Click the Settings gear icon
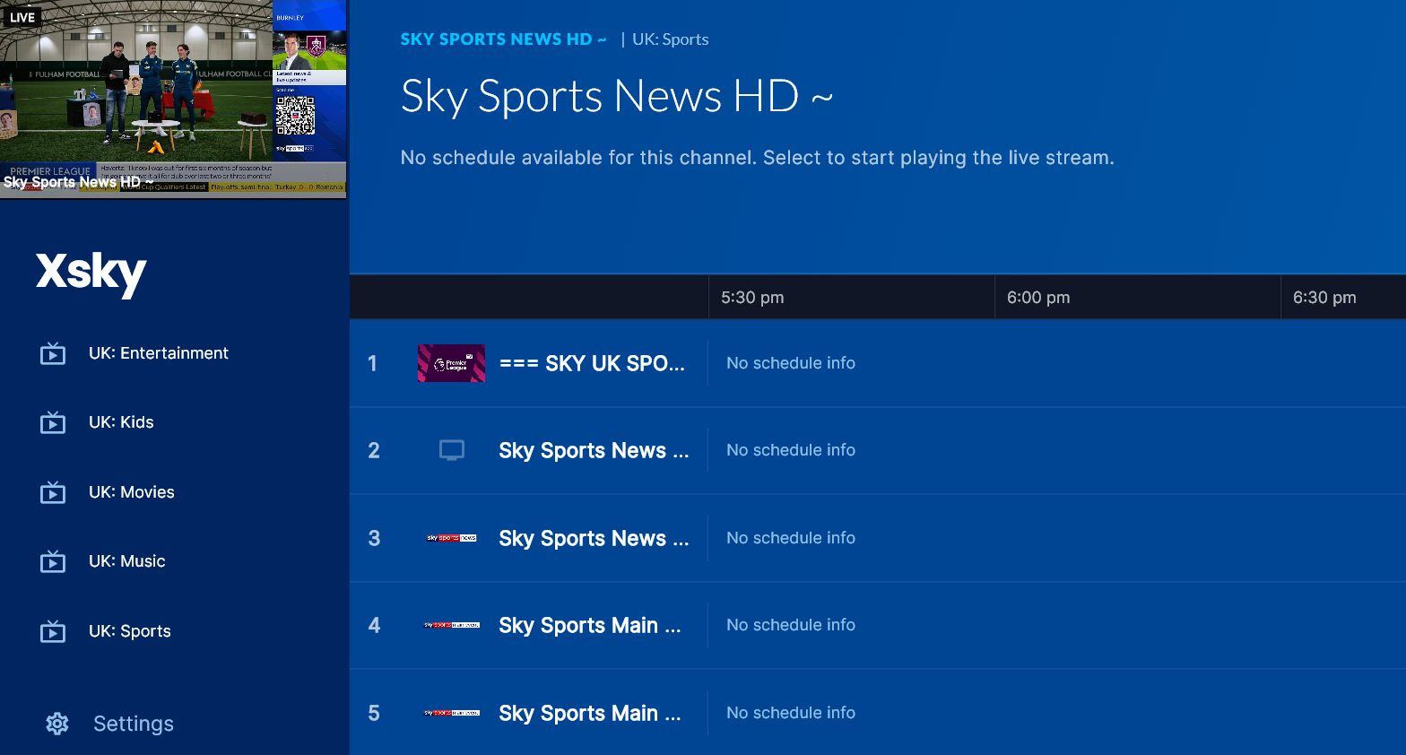Viewport: 1406px width, 755px height. (x=57, y=724)
